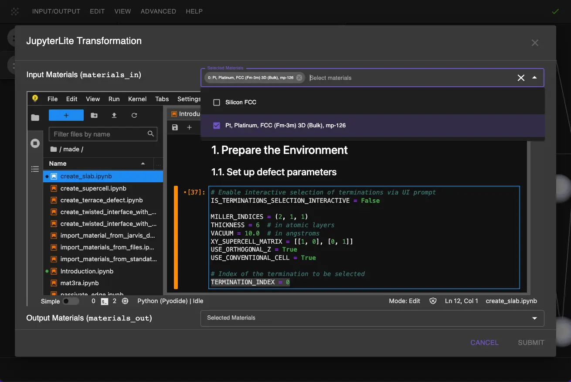Click the upload files icon
The width and height of the screenshot is (571, 382).
point(114,115)
